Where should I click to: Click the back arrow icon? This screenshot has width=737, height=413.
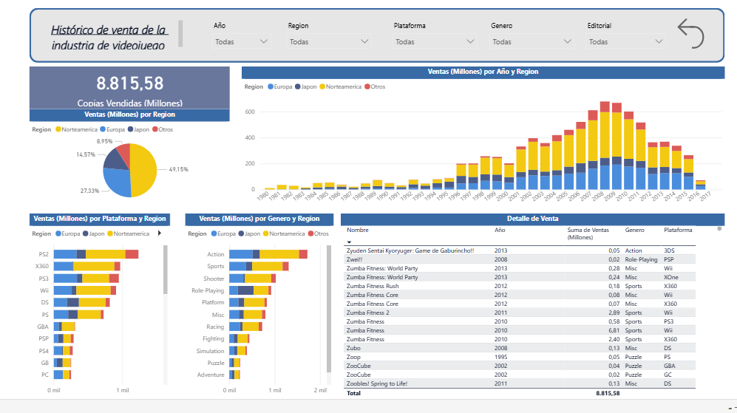tap(690, 34)
